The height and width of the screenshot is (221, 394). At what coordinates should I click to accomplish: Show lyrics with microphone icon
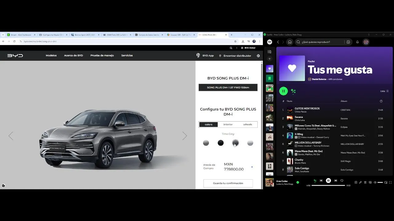[360, 182]
